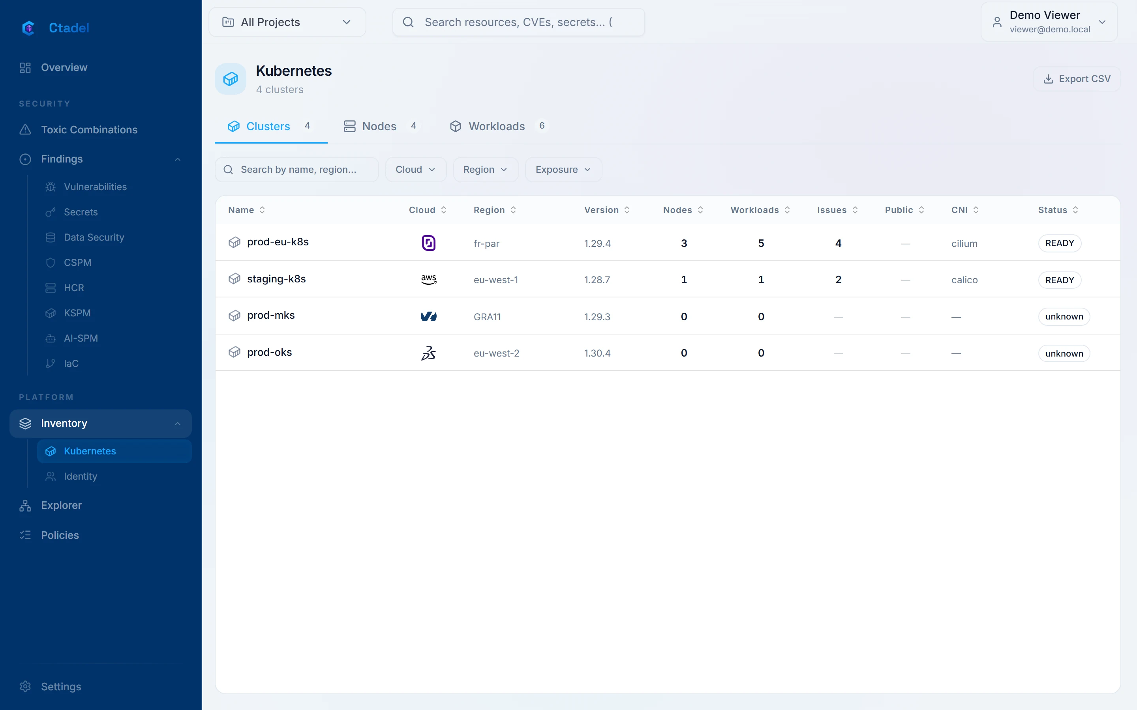Viewport: 1137px width, 710px height.
Task: Click the Ctadel logo icon
Action: tap(28, 28)
